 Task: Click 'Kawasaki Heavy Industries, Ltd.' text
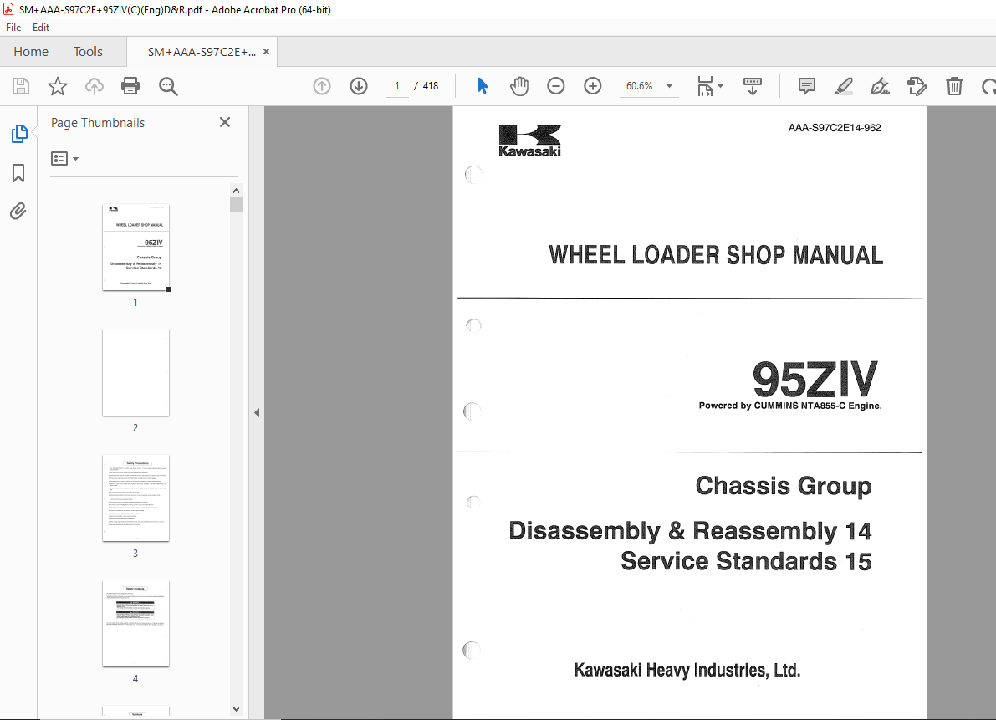click(687, 671)
